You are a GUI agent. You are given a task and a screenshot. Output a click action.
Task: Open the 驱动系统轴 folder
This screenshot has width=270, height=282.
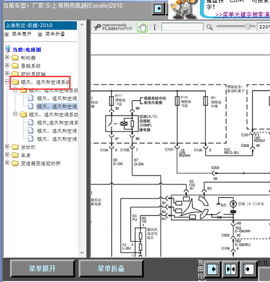coord(33,74)
